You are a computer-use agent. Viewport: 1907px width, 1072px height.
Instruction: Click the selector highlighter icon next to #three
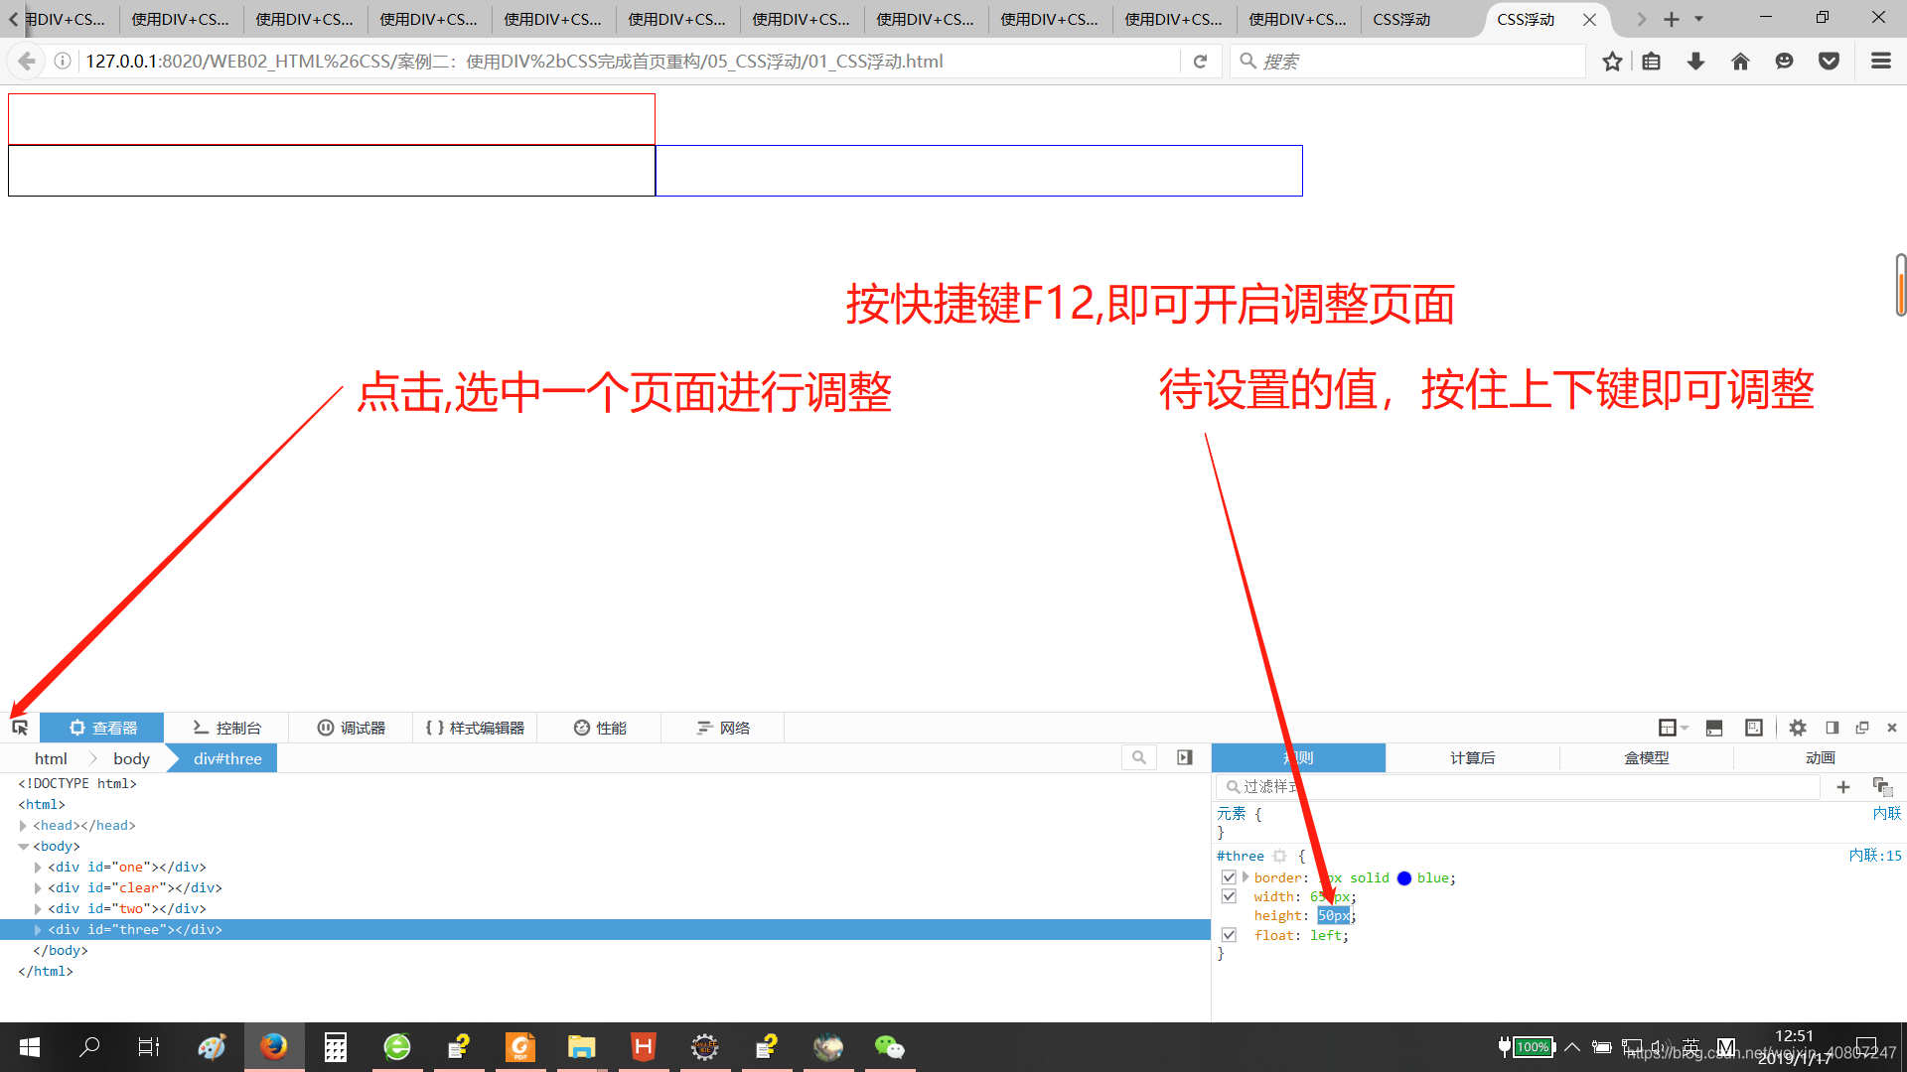pos(1279,856)
